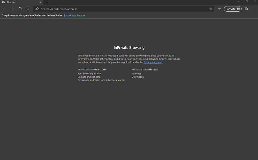The image size is (258, 160).
Task: Go back using the back arrow
Action: 4,9
